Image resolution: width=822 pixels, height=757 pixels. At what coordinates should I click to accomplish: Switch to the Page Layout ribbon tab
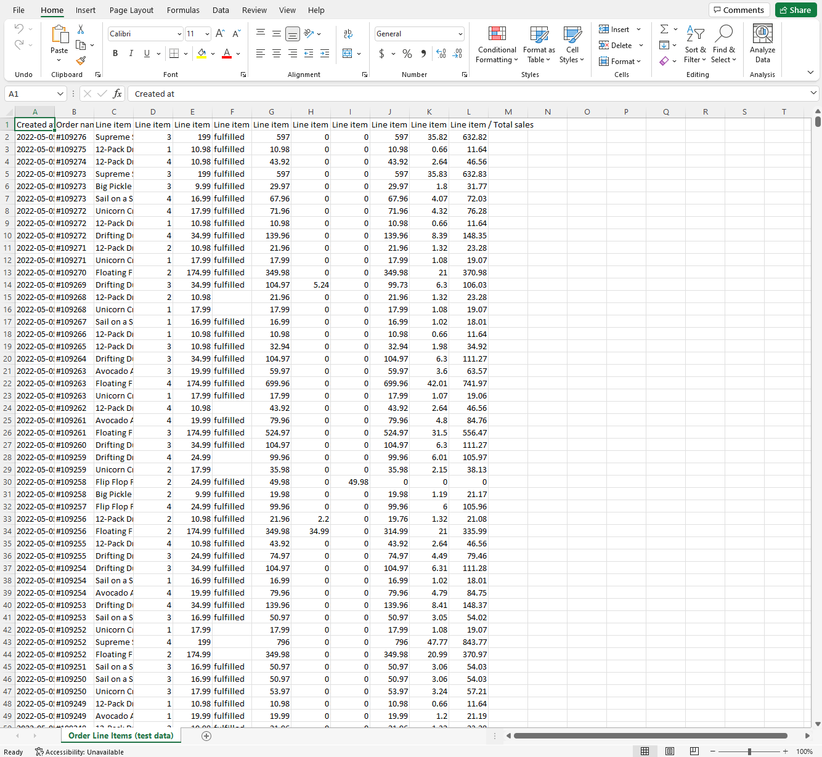click(131, 10)
